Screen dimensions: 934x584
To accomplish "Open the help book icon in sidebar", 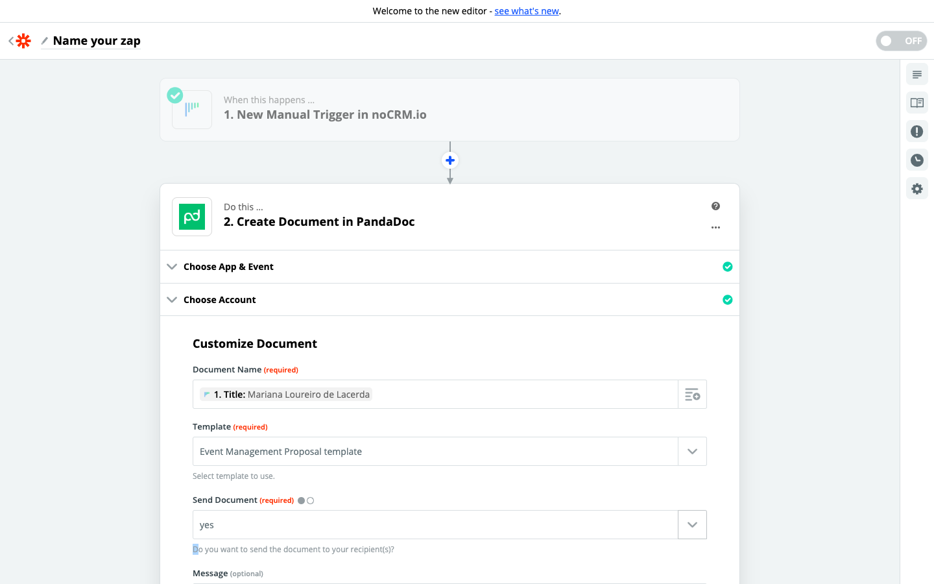I will pyautogui.click(x=916, y=103).
